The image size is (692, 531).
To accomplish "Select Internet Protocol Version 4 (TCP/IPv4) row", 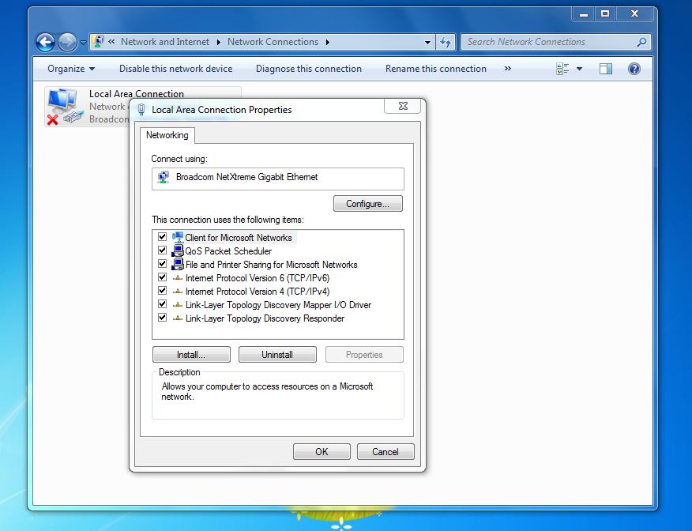I will coord(258,292).
